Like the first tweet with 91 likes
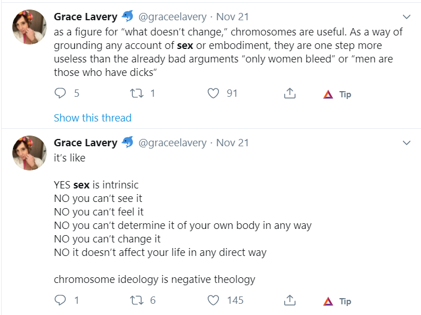Viewport: 421px width, 315px height. pos(213,94)
